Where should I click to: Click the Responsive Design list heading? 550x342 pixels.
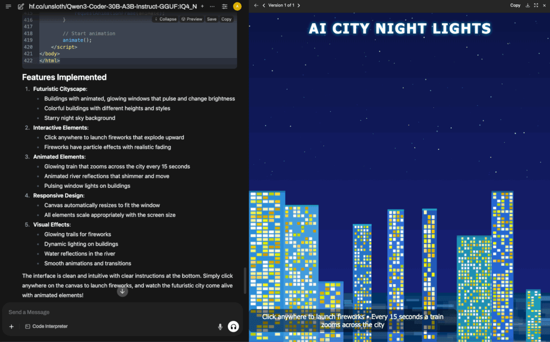tap(59, 195)
